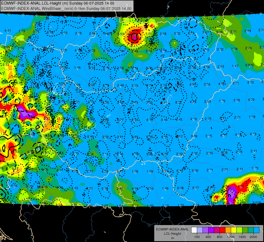The height and width of the screenshot is (242, 264).
Task: Click the wind shear value 7.87
Action: pos(205,33)
